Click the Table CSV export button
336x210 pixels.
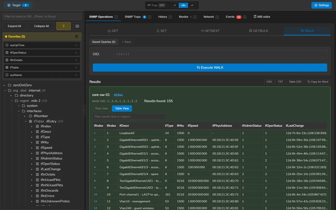[295, 82]
